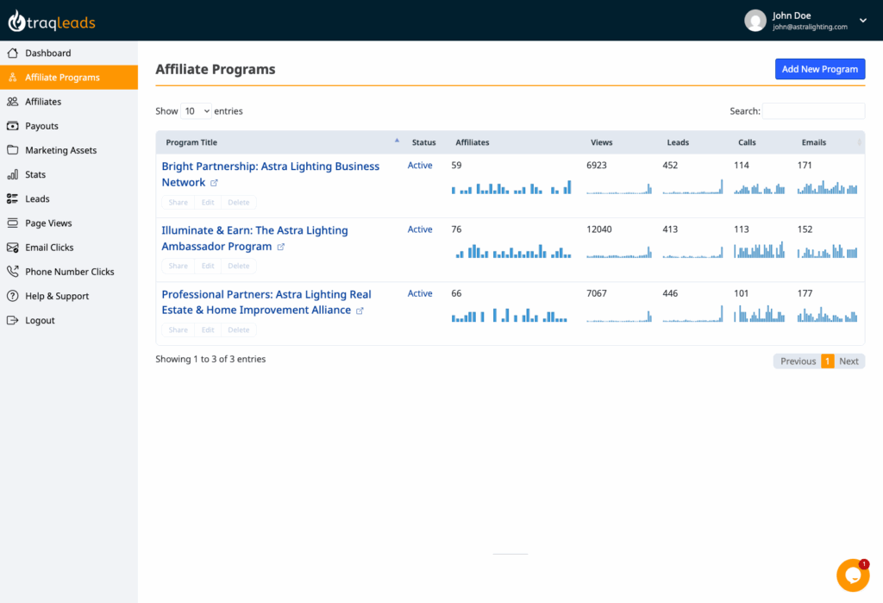Open the chat support widget

[852, 575]
